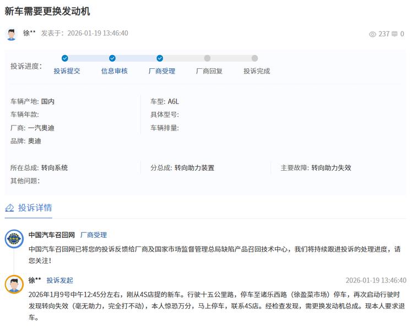Click the 品牌: 奥迪 field

coord(26,141)
